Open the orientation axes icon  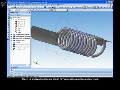click(76, 7)
